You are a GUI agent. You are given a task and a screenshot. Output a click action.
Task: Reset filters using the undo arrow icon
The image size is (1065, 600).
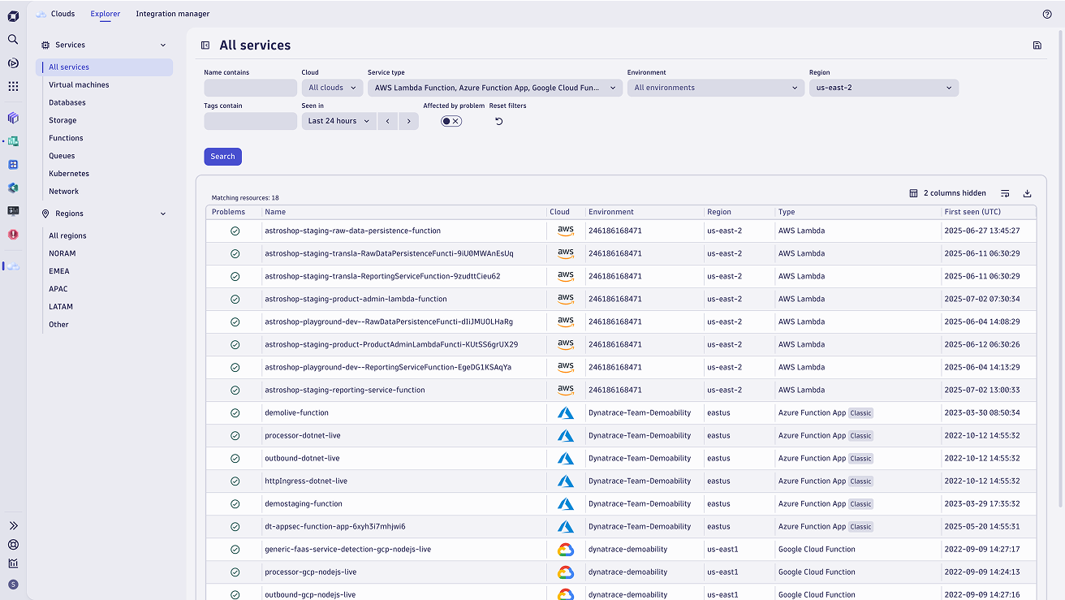[498, 121]
